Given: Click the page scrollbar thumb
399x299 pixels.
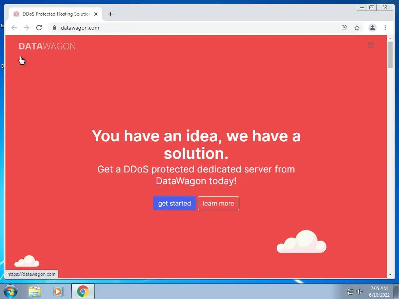Looking at the screenshot, I should (390, 55).
